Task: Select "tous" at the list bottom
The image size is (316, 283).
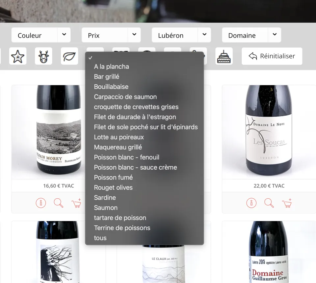Action: (145, 238)
